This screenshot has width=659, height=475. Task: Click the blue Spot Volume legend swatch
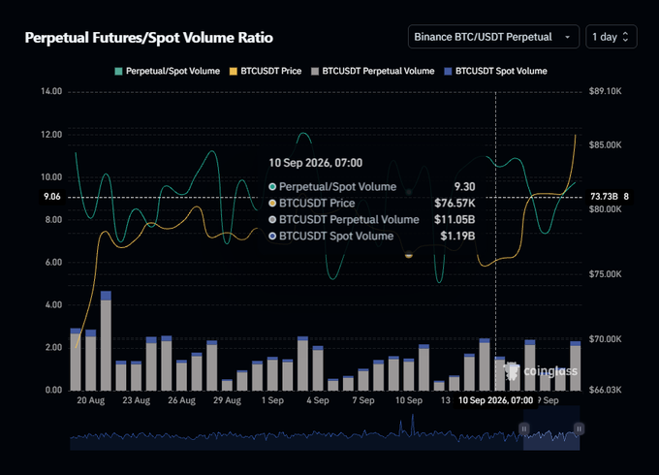(x=449, y=72)
